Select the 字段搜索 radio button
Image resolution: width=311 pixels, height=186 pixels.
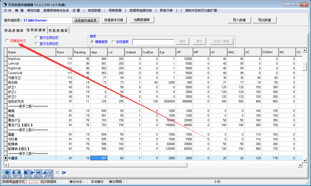click(113, 42)
